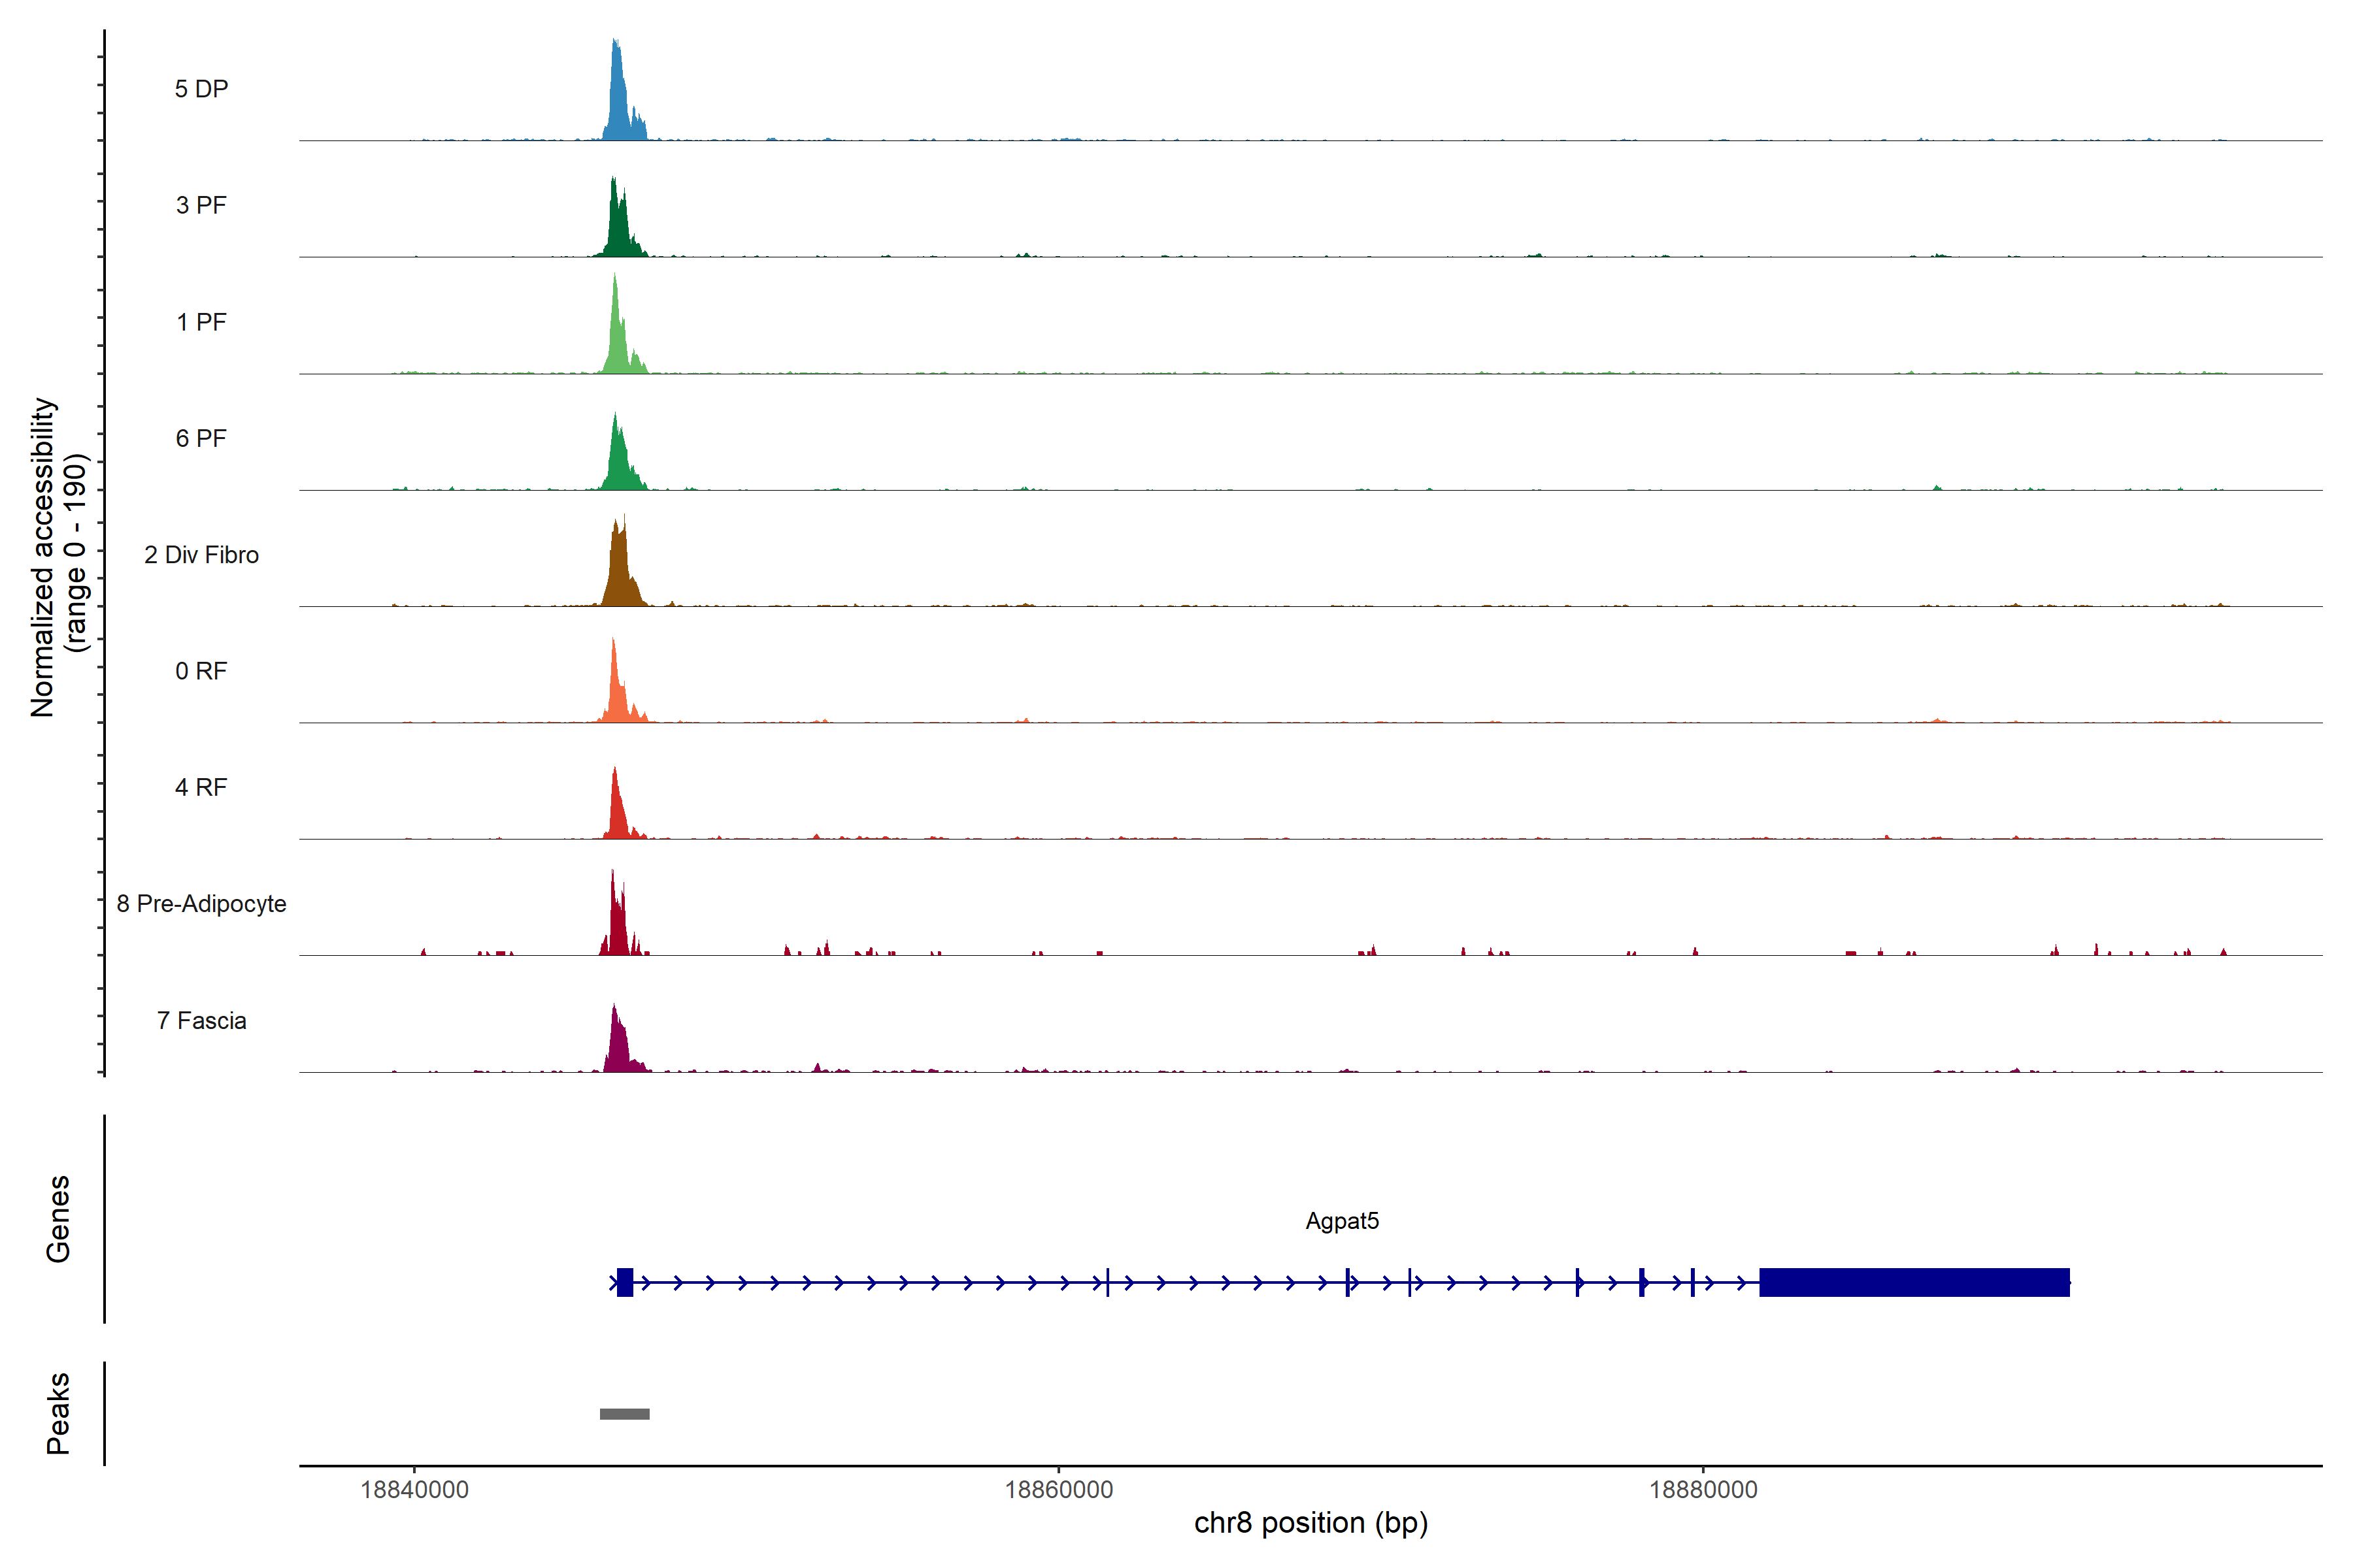This screenshot has height=1568, width=2353.
Task: Click the chr8 position axis title
Action: pyautogui.click(x=1310, y=1523)
